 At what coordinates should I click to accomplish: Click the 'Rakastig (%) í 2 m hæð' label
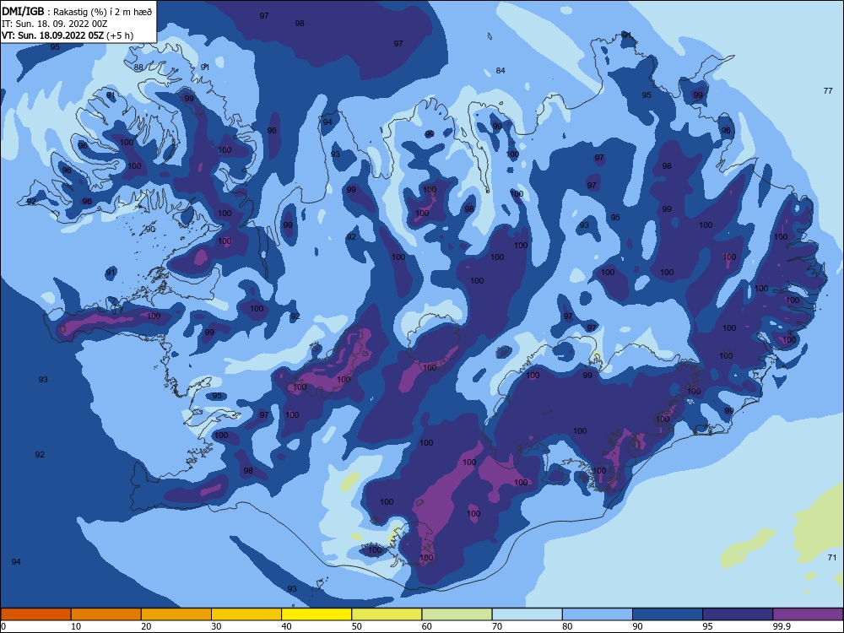coord(103,12)
